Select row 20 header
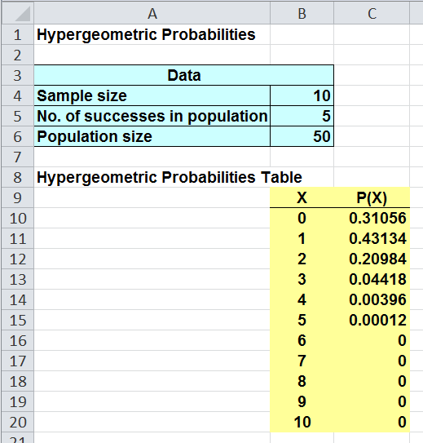Viewport: 423px width, 443px height. (x=17, y=422)
